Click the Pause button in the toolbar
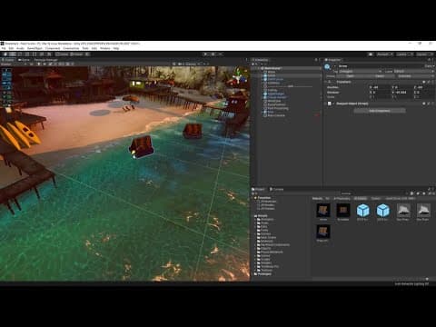Image resolution: width=436 pixels, height=327 pixels. [x=213, y=54]
